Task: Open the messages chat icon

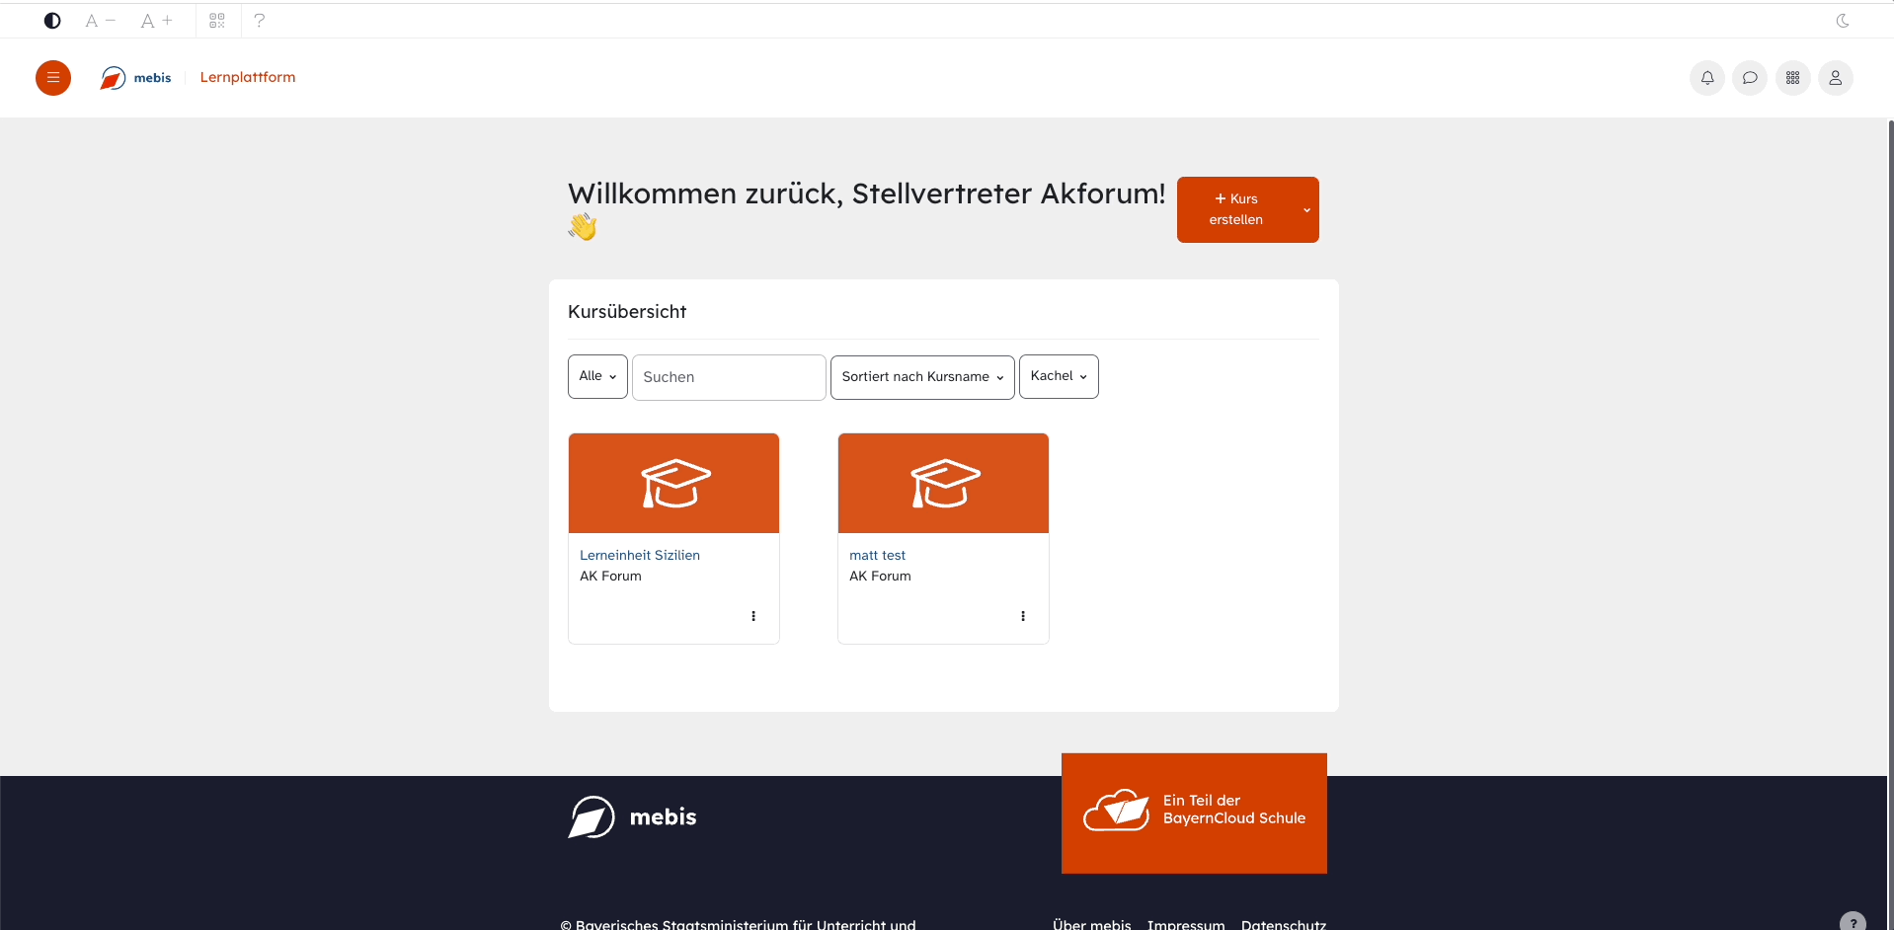Action: click(1749, 78)
